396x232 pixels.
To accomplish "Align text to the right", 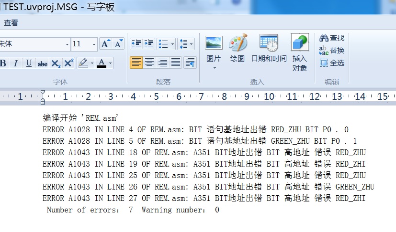I will point(162,62).
